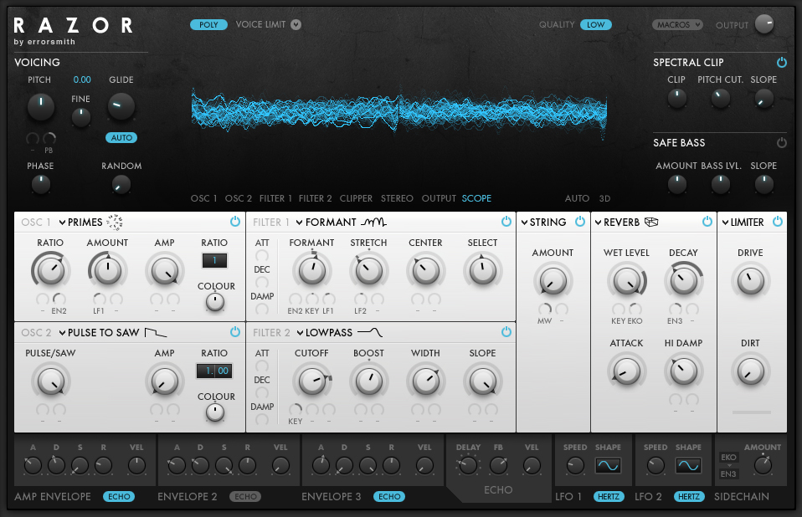Toggle the Safe Bass power button
This screenshot has width=802, height=517.
click(x=782, y=142)
